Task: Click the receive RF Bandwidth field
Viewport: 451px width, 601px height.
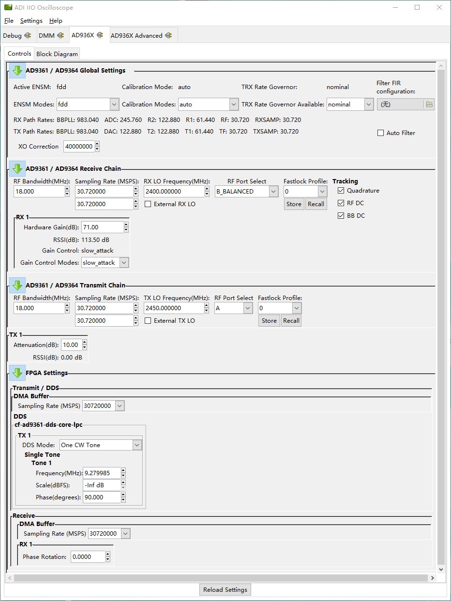Action: [39, 192]
